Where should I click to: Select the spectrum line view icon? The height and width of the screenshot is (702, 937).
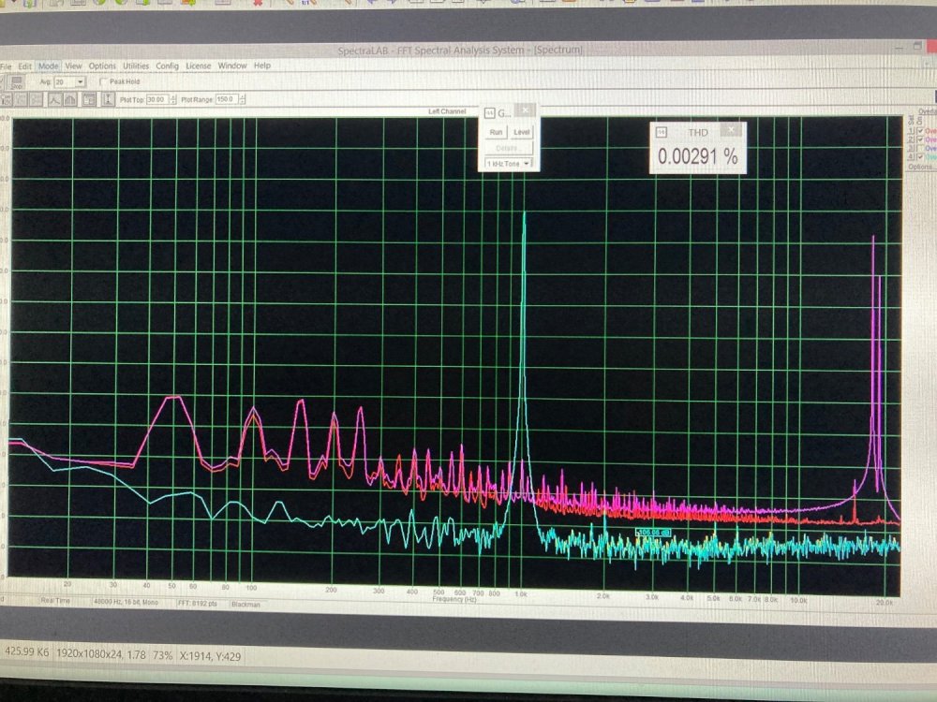point(54,99)
